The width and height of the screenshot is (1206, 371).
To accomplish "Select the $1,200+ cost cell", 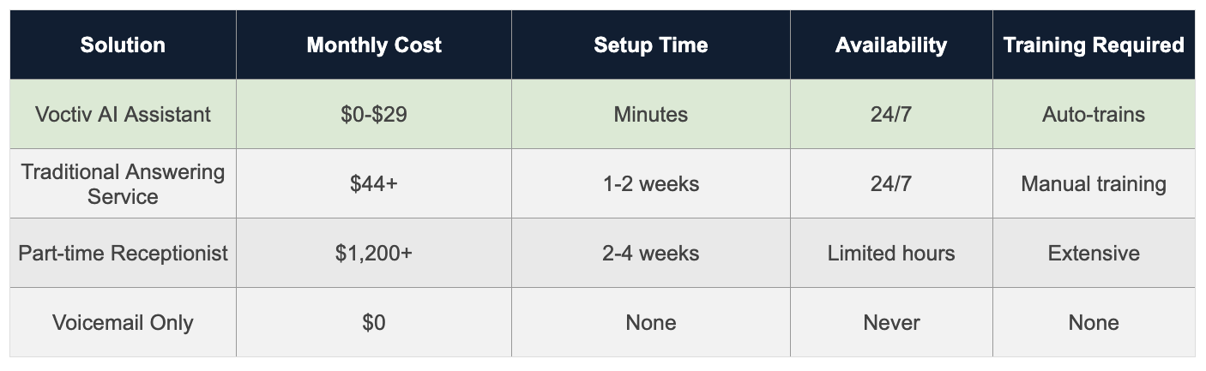I will coord(374,253).
